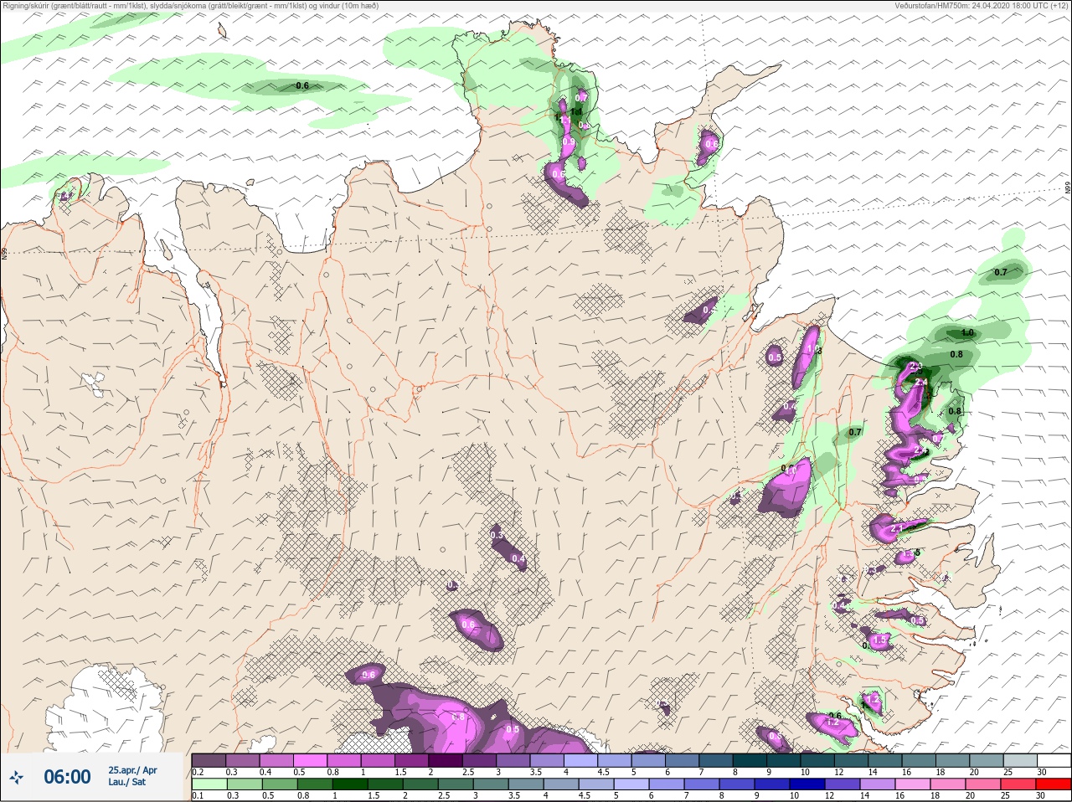Click the upper legend dark purple swatch between 2 and 2.5
Viewport: 1072px width, 802px height.
446,760
